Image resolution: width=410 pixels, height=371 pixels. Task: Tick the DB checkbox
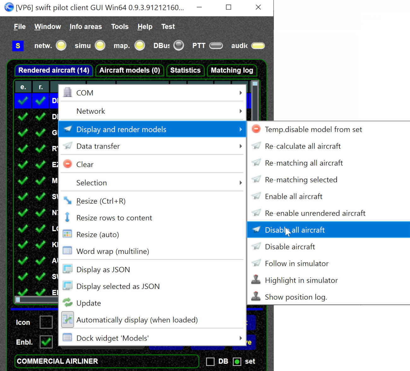(x=210, y=362)
